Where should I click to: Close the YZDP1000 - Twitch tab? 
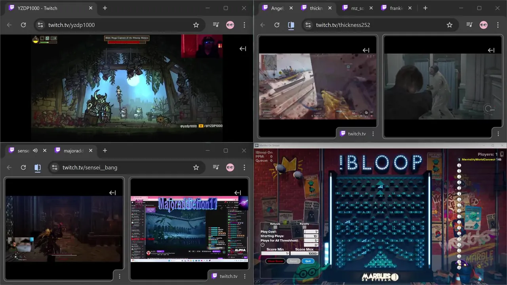[91, 8]
